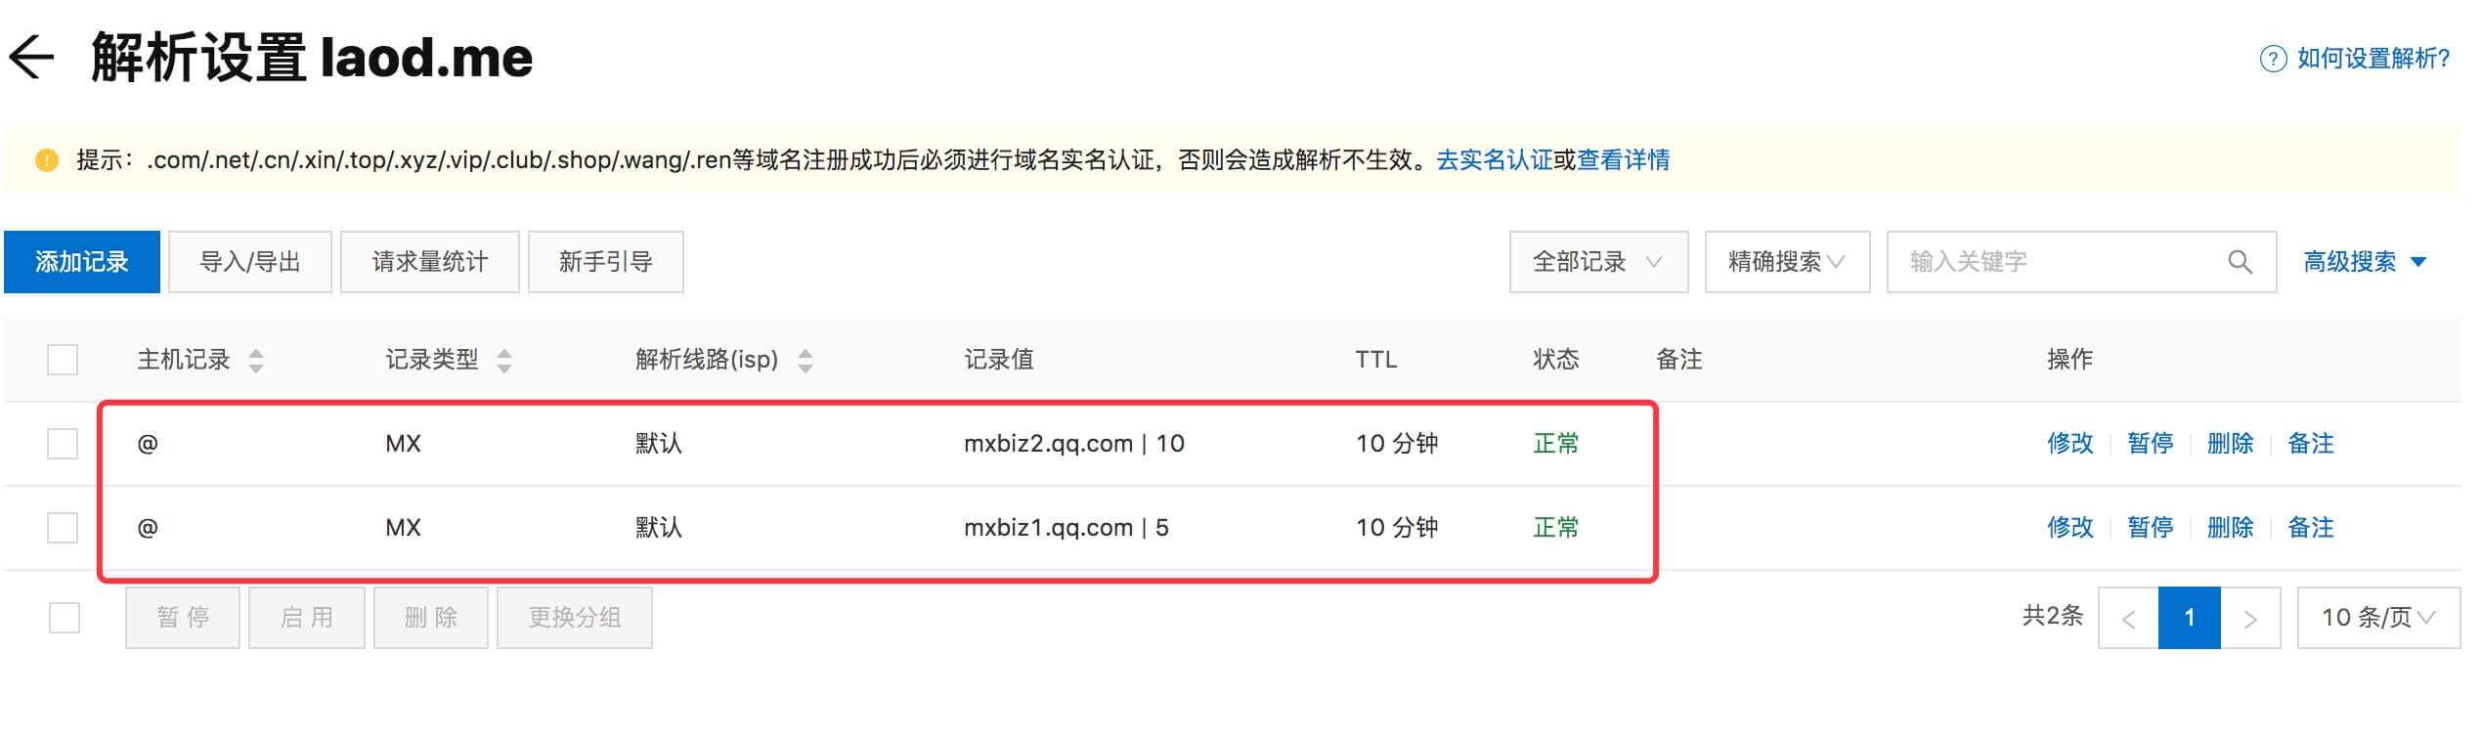Click the 导入/导出 button
The width and height of the screenshot is (2481, 741).
click(x=250, y=262)
